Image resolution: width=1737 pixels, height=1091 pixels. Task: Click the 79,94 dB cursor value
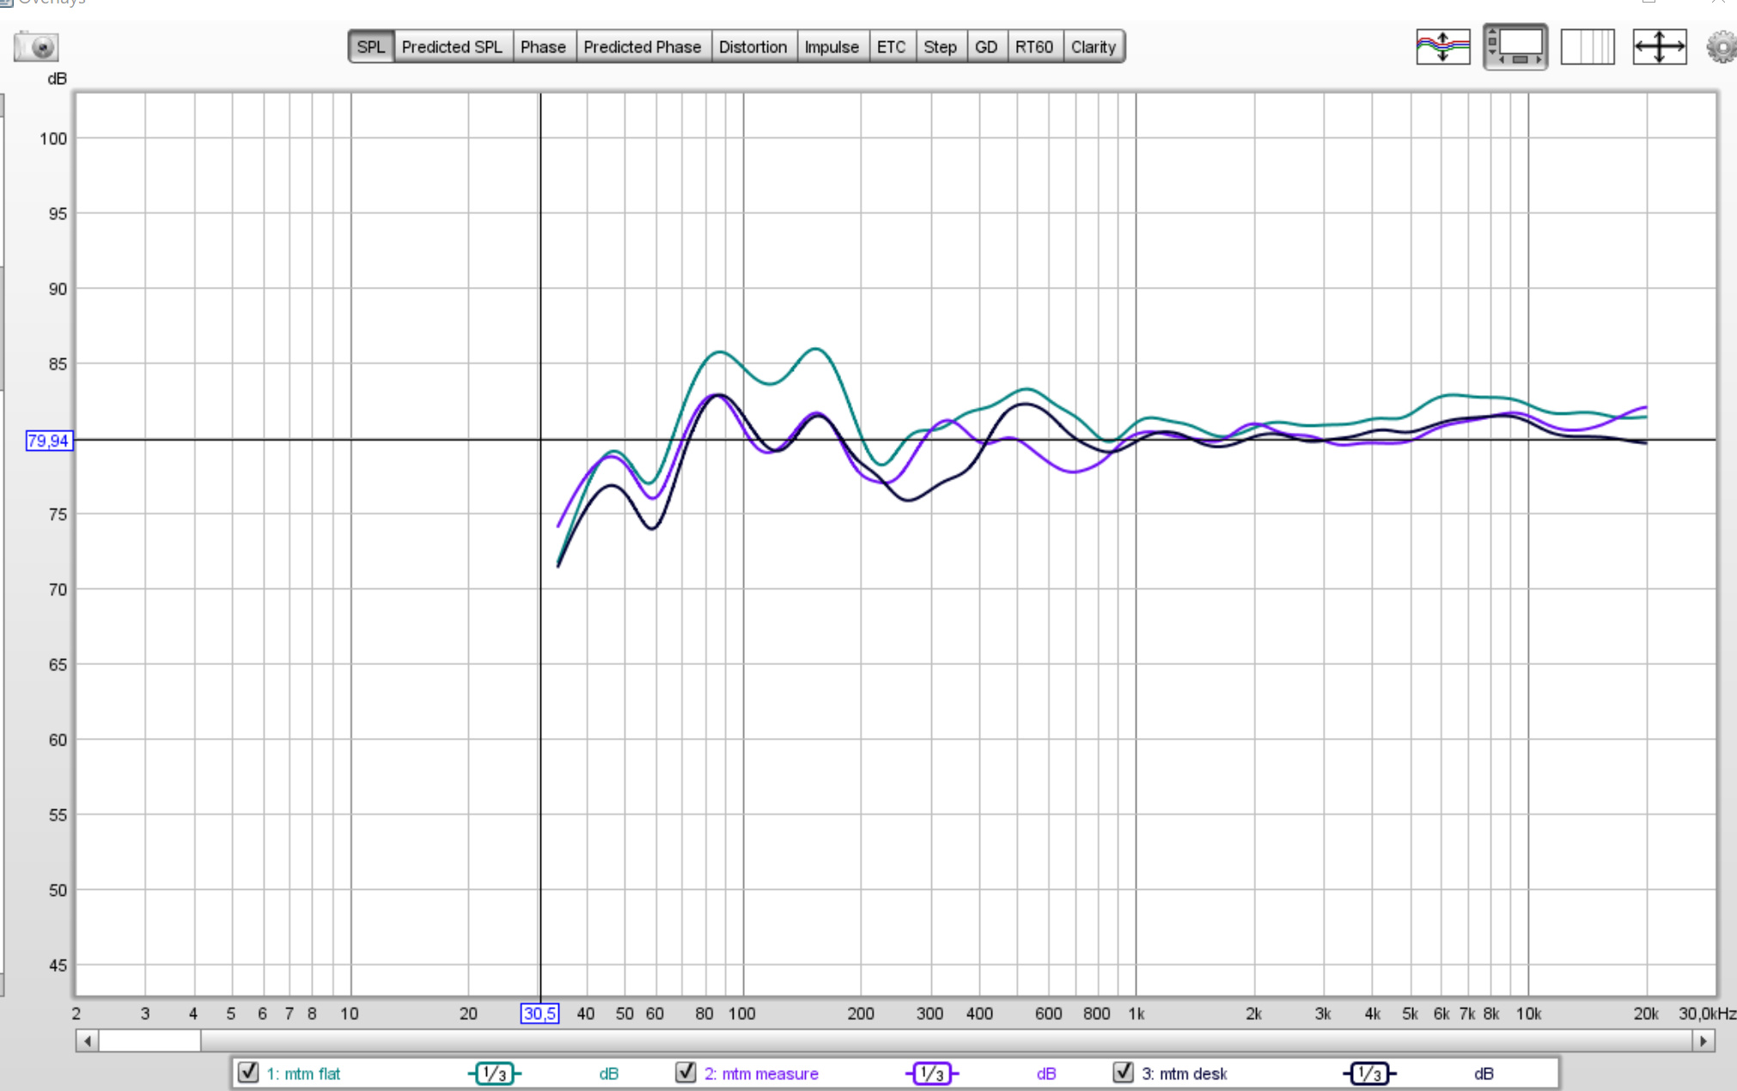(49, 441)
